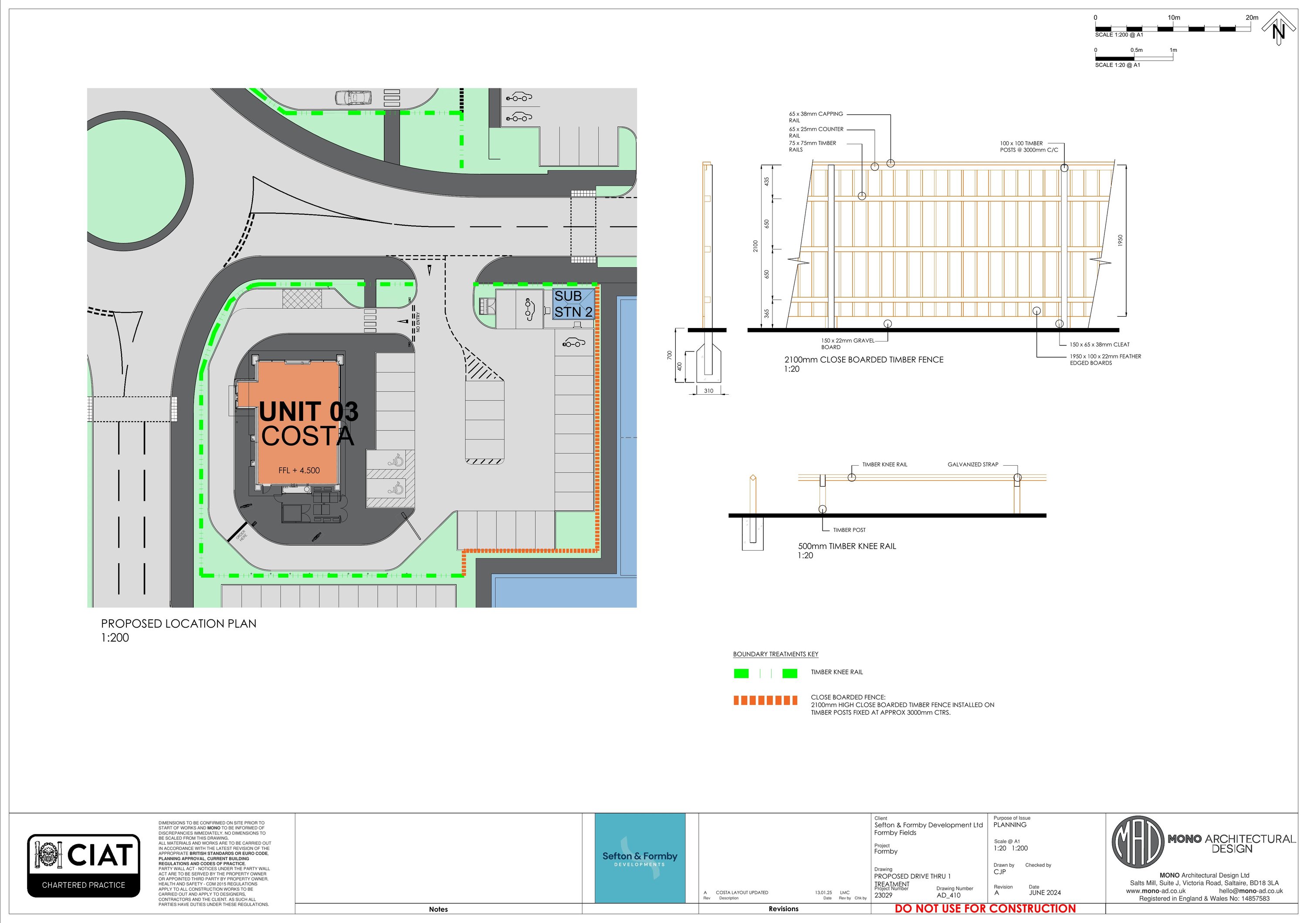Screen dimensions: 1307x923
Task: Click the 2100mm close boarded timber fence title
Action: pos(863,360)
